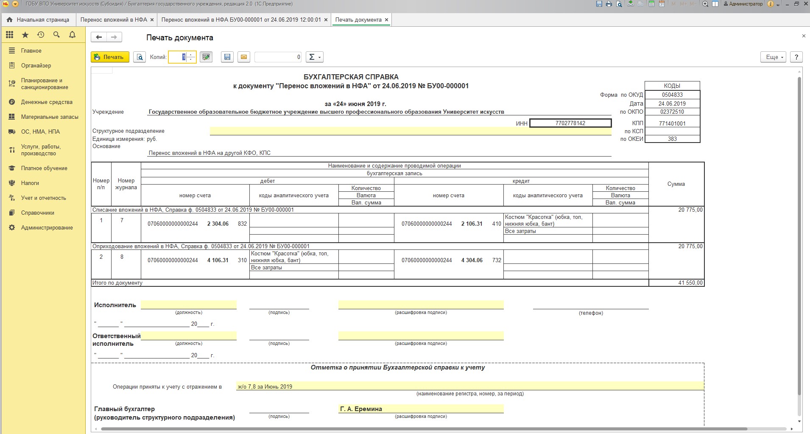
Task: Select the Г. А. Еремина signature cell
Action: 421,409
